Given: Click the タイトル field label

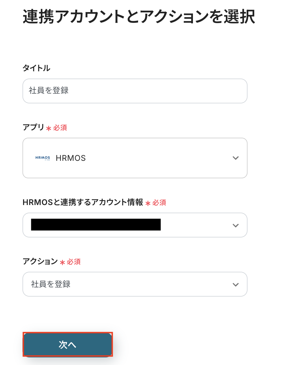Looking at the screenshot, I should pos(36,68).
